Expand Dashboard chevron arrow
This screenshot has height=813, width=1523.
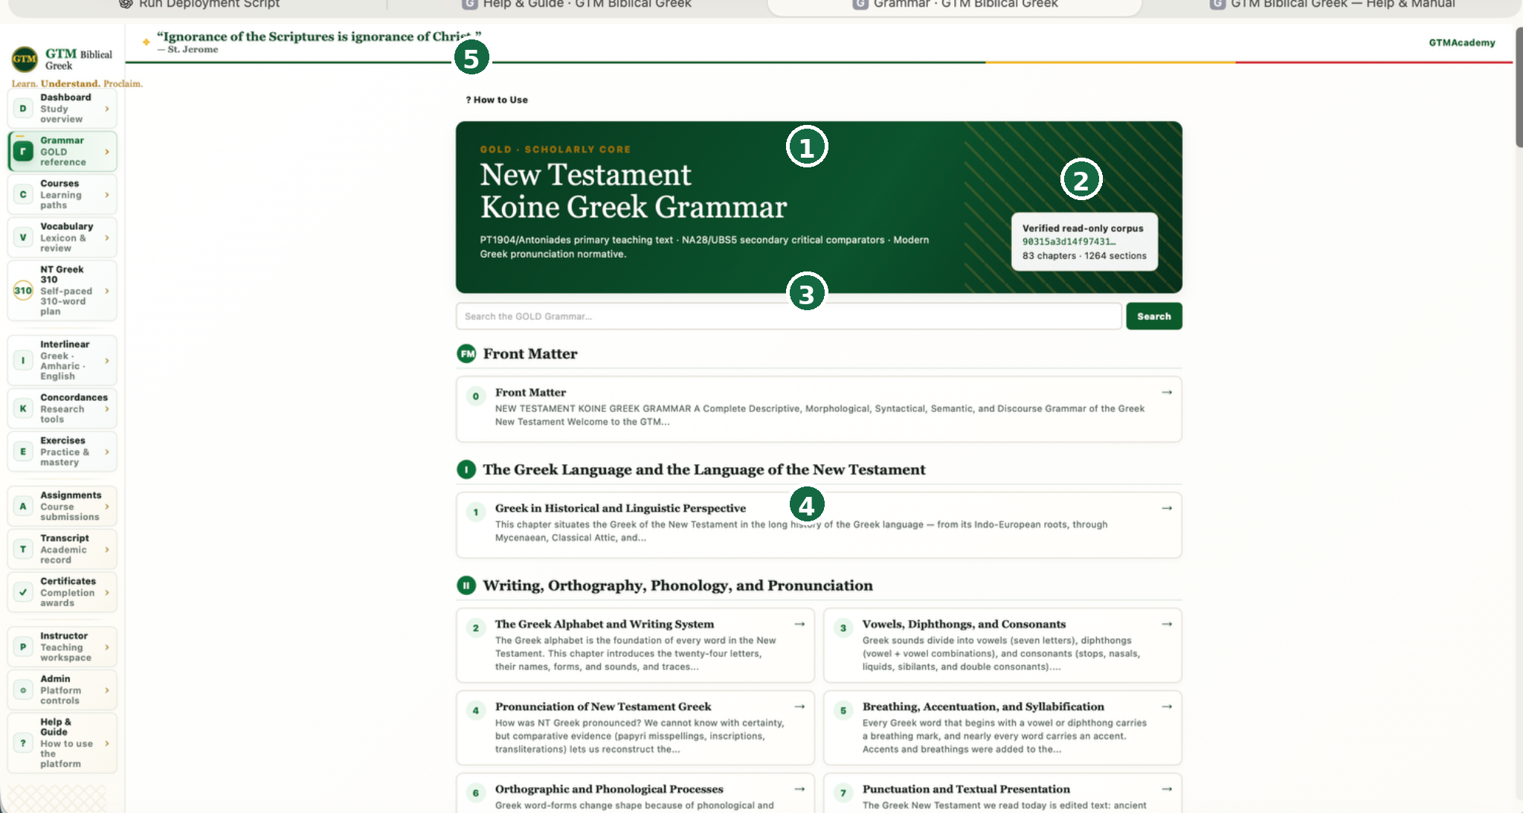tap(107, 109)
